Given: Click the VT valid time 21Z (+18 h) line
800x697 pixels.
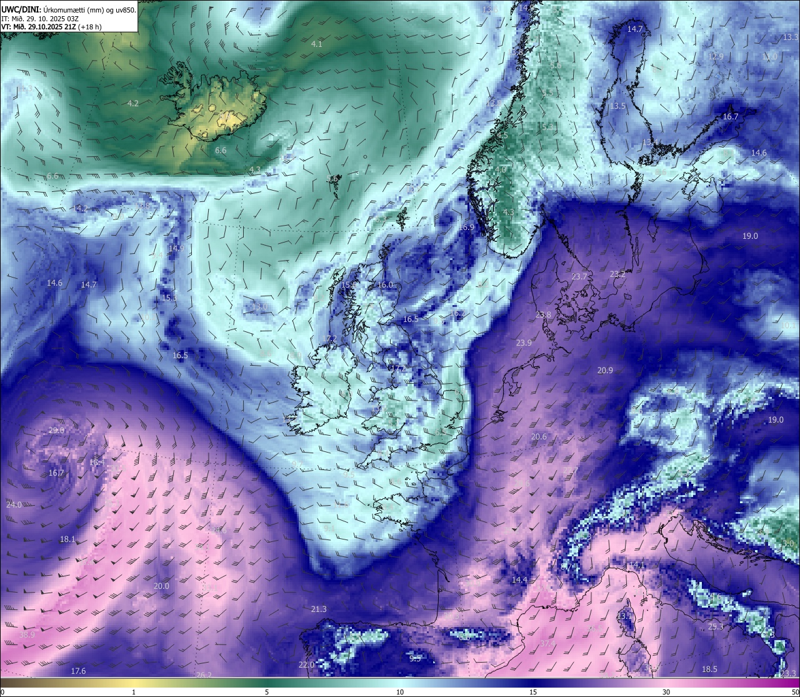Looking at the screenshot, I should (51, 27).
